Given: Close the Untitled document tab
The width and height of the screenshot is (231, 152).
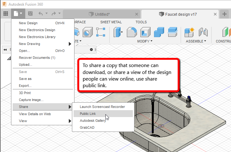Looking at the screenshot, I should coord(136,14).
